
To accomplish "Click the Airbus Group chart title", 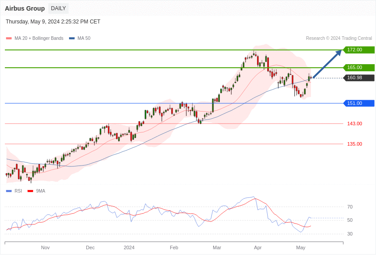I will [x=25, y=8].
